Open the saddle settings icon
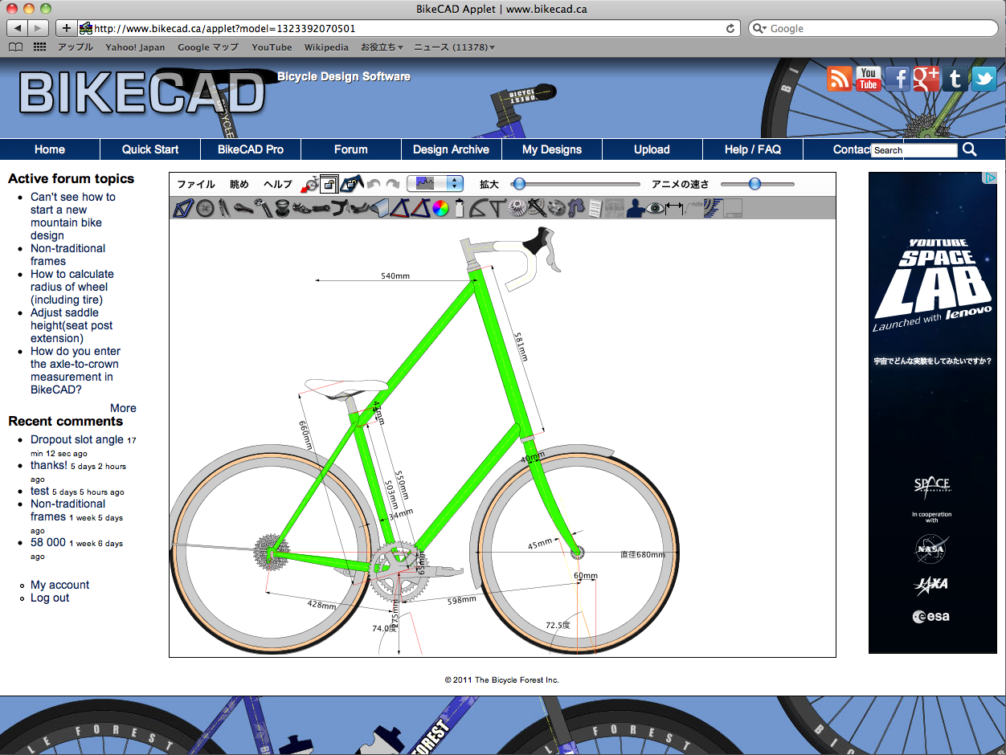This screenshot has height=755, width=1006. tap(243, 208)
